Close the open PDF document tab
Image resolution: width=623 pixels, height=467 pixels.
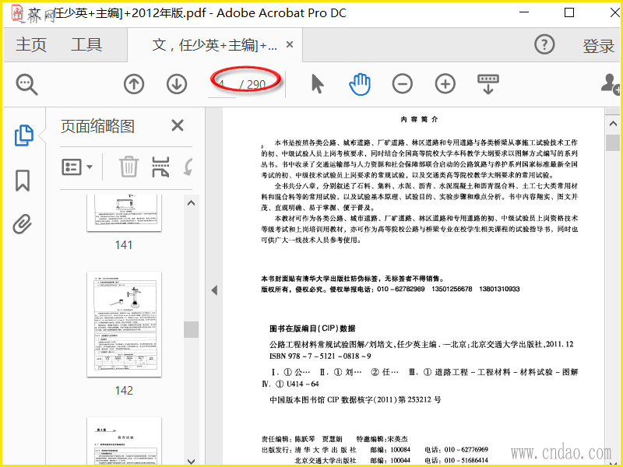click(290, 44)
